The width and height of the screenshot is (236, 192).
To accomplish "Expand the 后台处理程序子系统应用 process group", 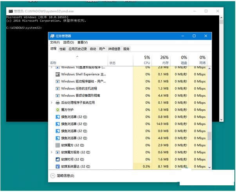I will point(52,102).
